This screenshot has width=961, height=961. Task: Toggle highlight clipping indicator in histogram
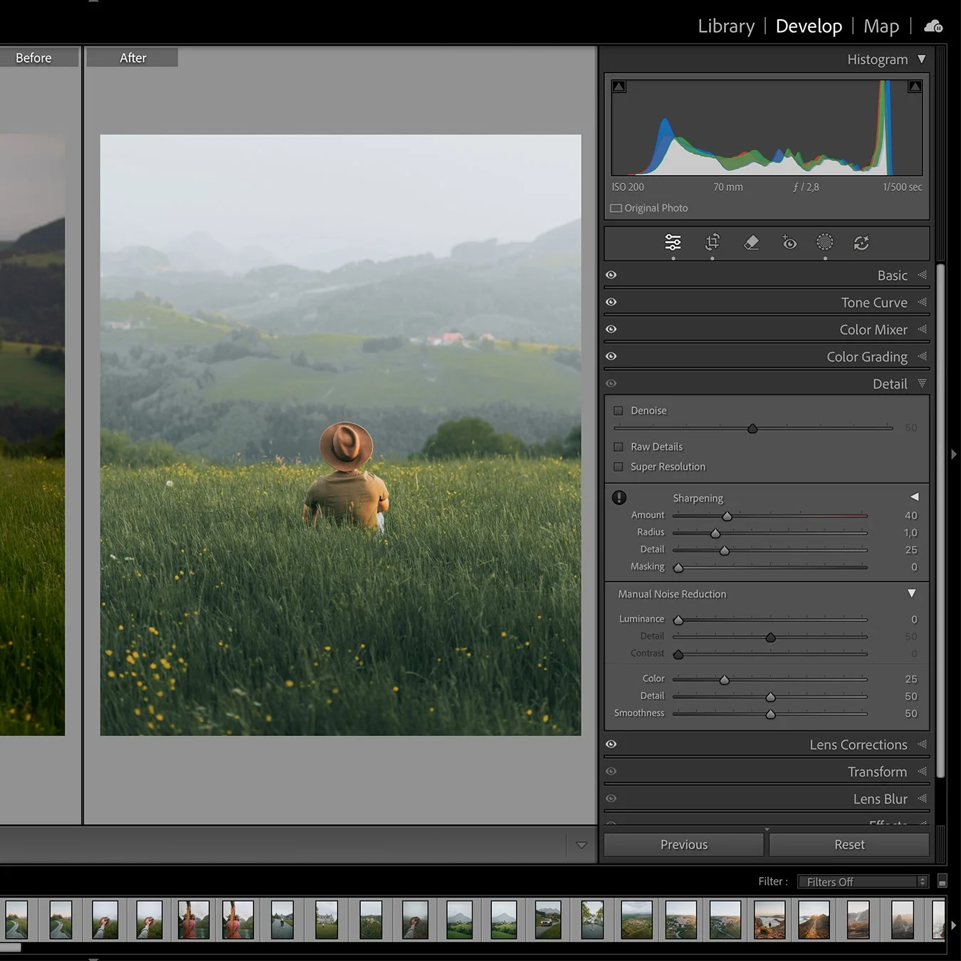point(915,87)
